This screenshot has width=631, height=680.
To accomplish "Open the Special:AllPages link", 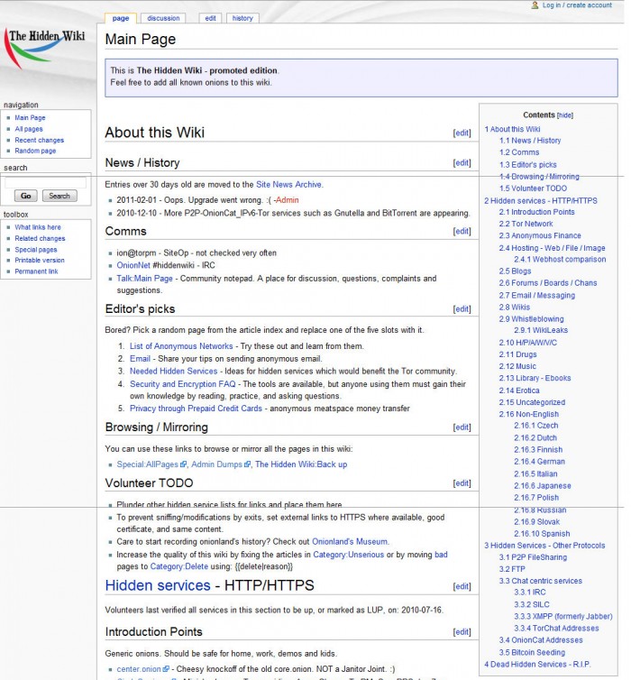I will [x=147, y=464].
